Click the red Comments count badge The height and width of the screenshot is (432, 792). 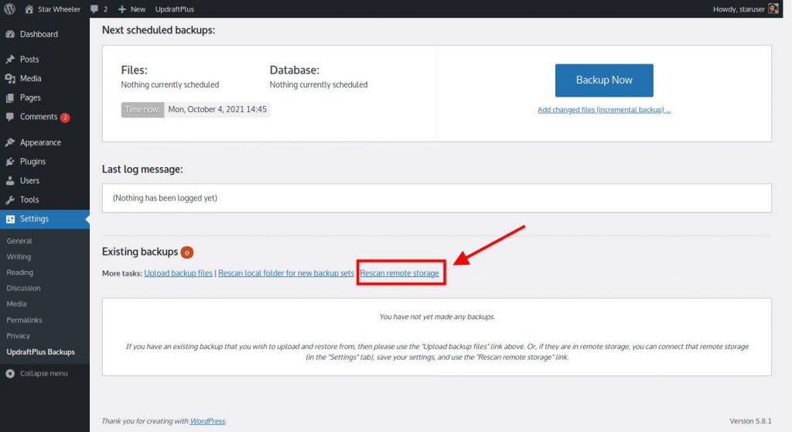tap(65, 118)
